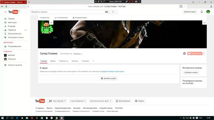
Task: Click the Добавить каналы button
Action: [191, 72]
